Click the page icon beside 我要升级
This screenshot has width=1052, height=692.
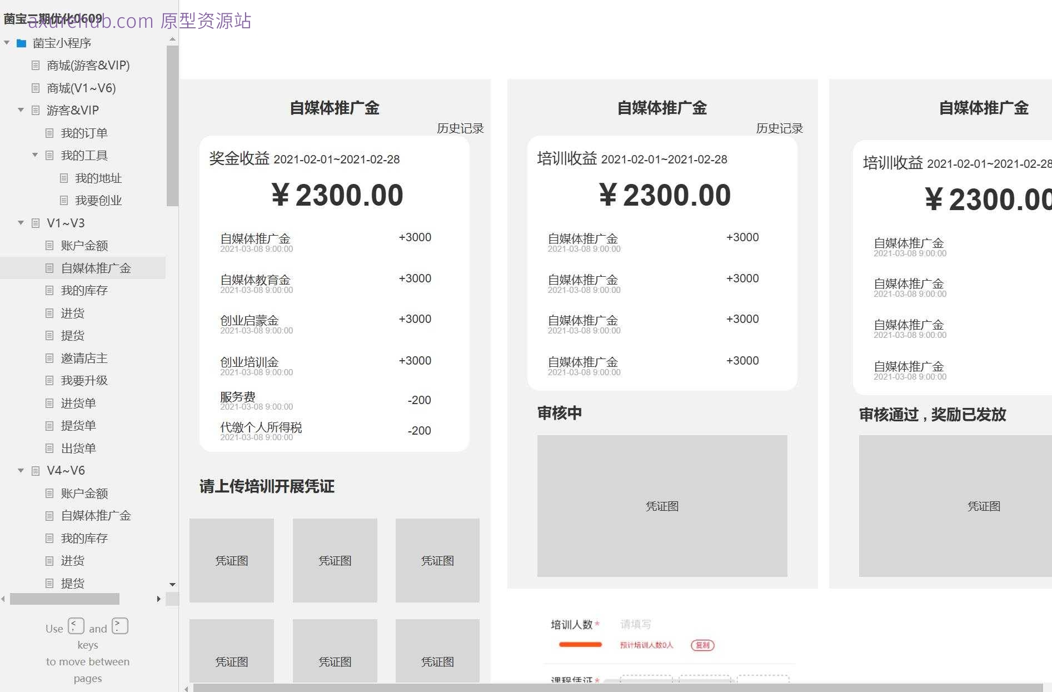(x=49, y=380)
